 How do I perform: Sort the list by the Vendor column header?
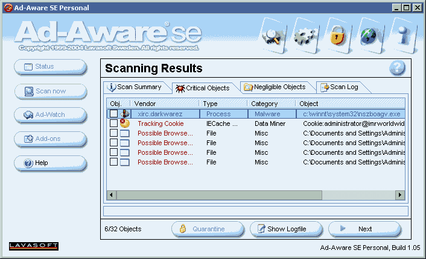click(x=165, y=104)
